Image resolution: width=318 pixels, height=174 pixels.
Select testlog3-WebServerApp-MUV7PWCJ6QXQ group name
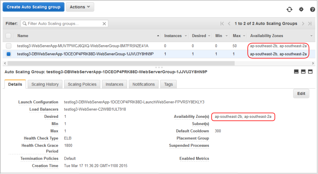coord(83,46)
